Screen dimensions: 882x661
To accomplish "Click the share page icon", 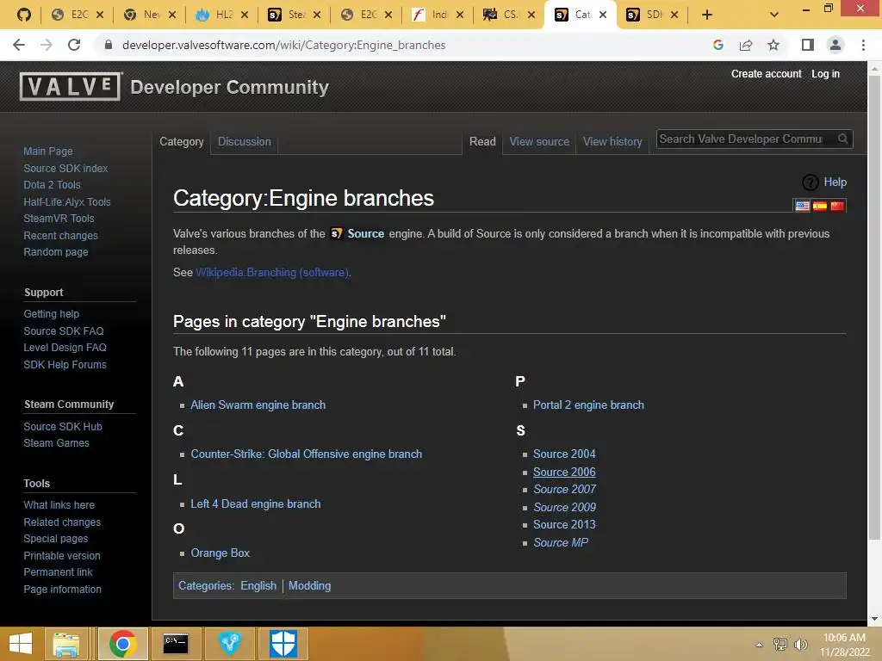I will point(746,45).
